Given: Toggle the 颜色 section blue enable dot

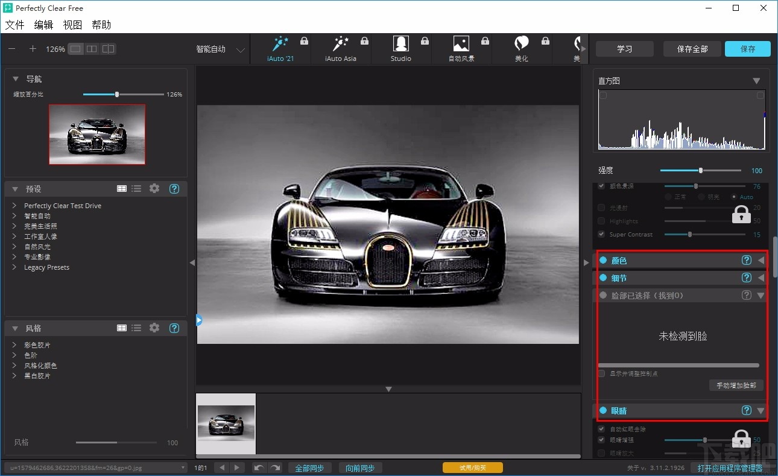Looking at the screenshot, I should tap(602, 260).
